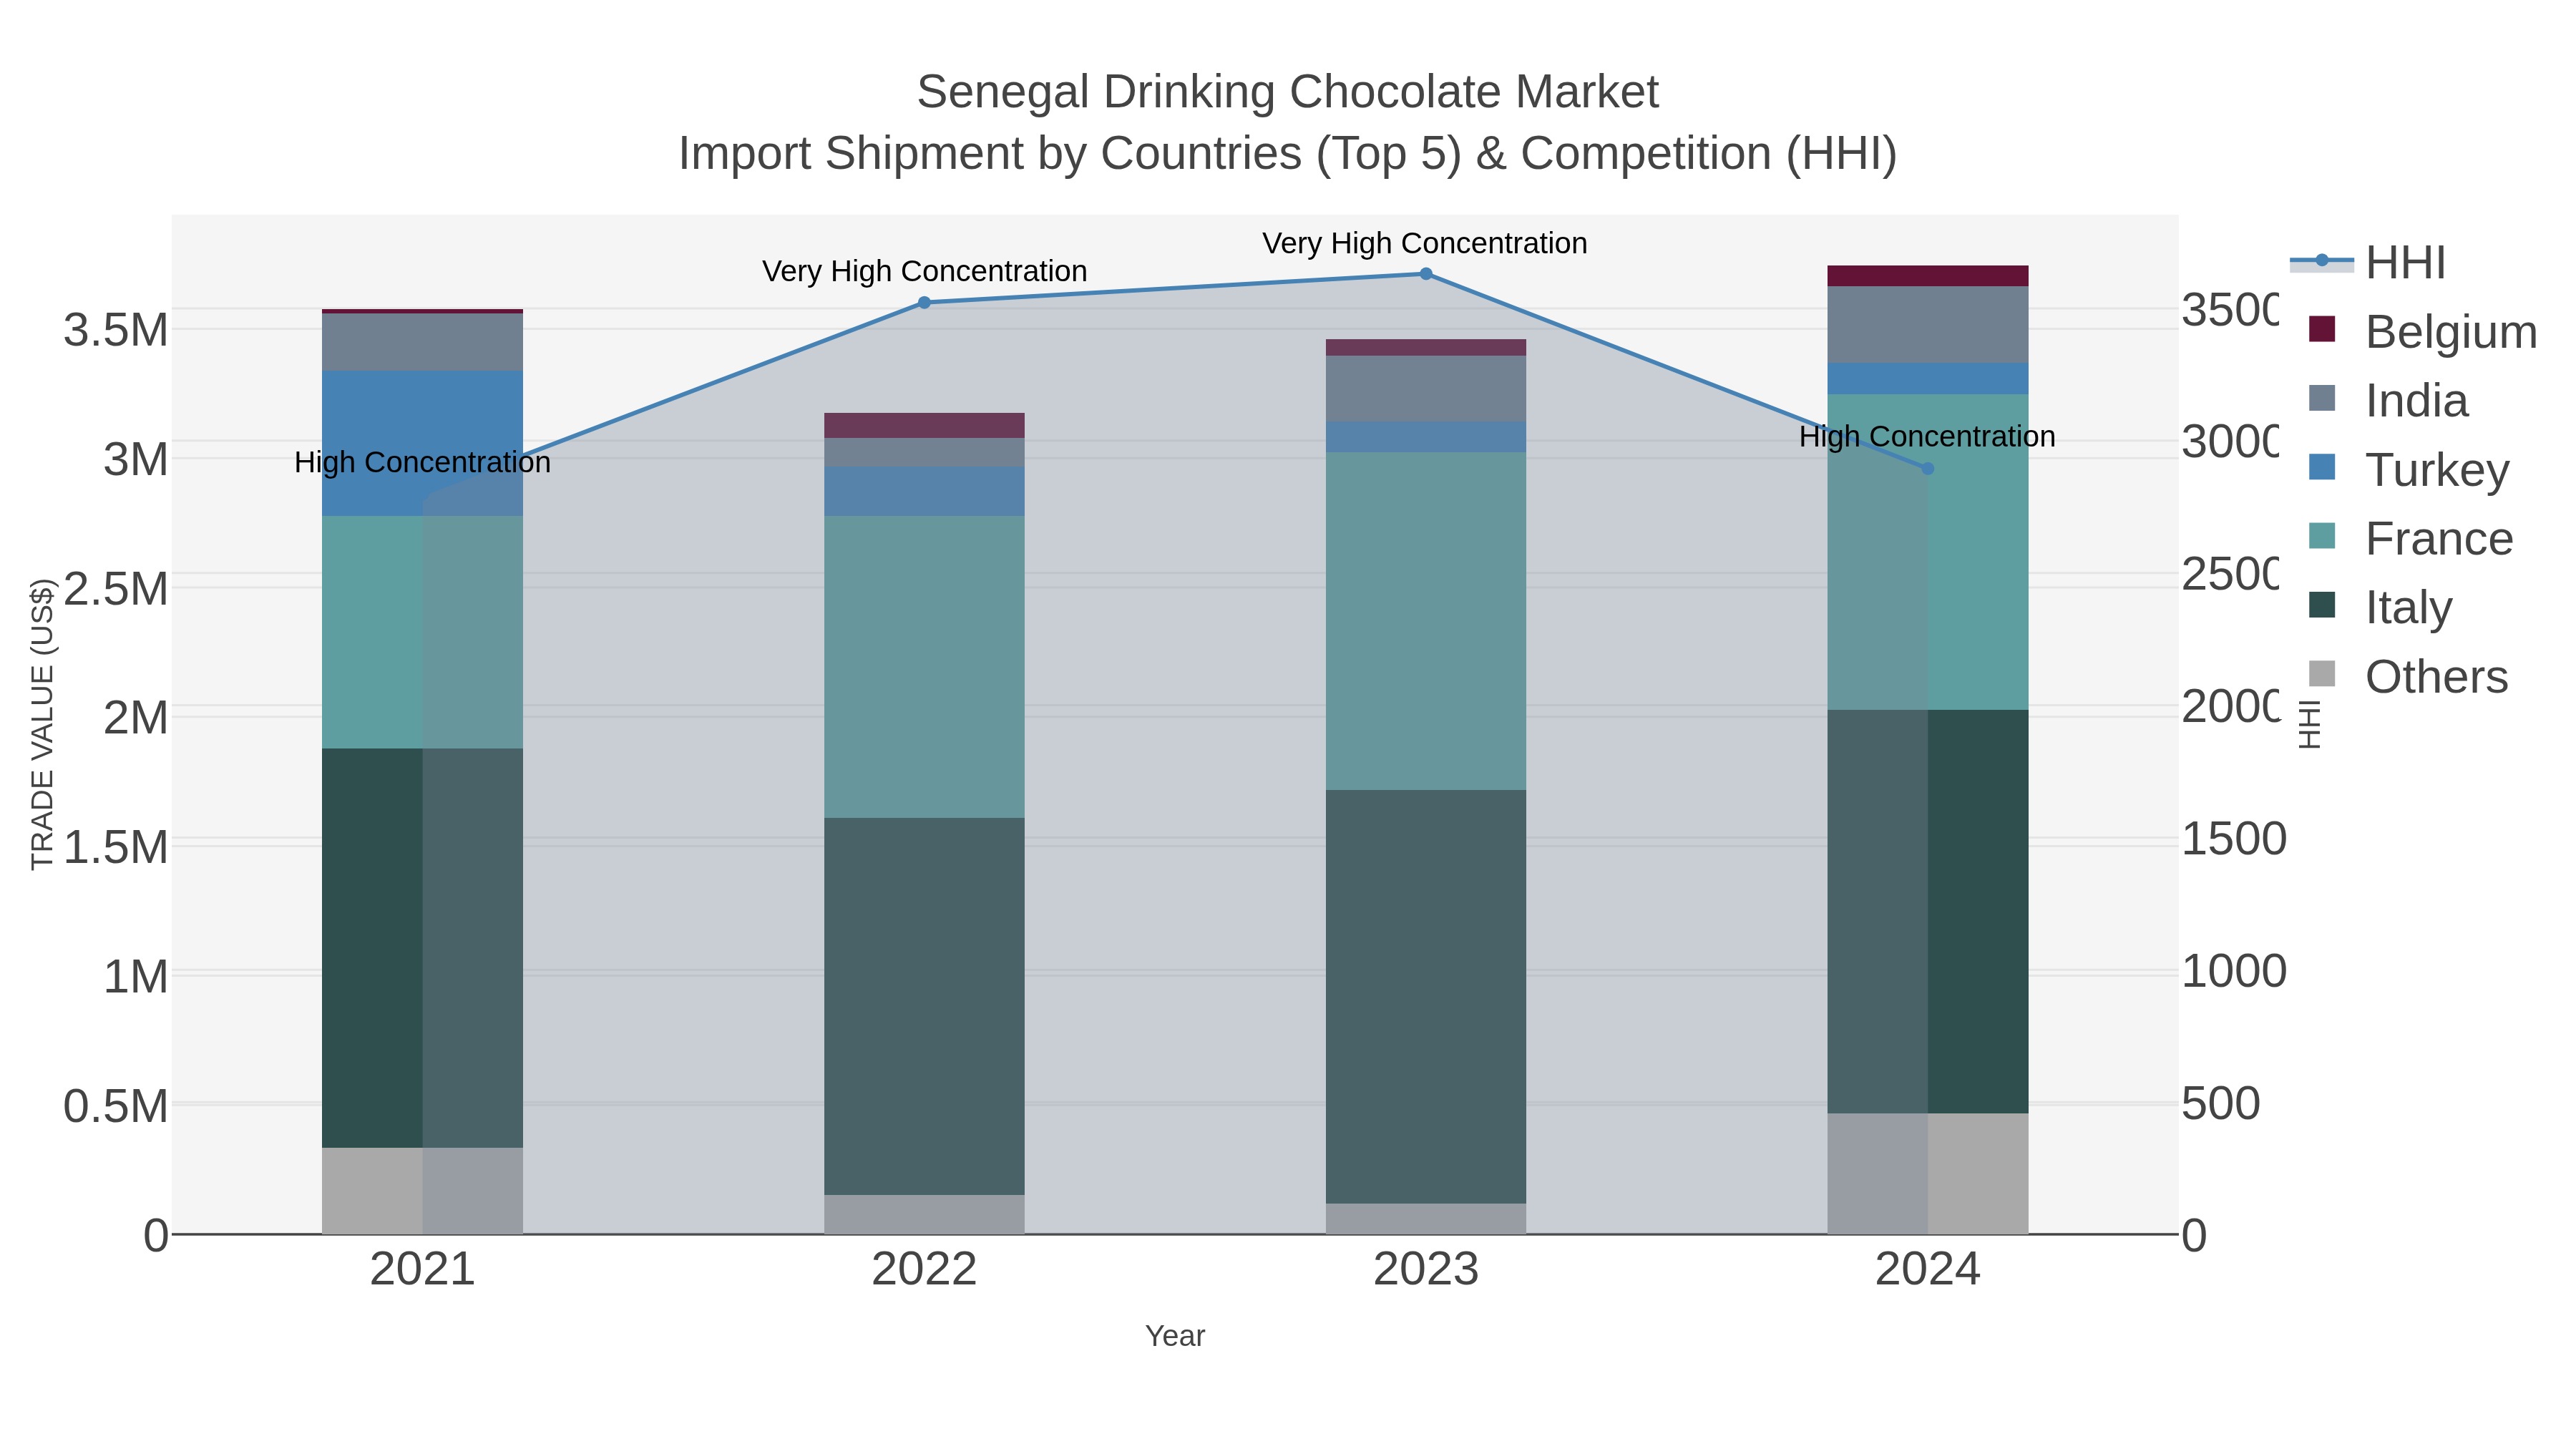This screenshot has width=2576, height=1449.
Task: Click the 'High Concentration' annotation near 2024
Action: [x=1927, y=436]
